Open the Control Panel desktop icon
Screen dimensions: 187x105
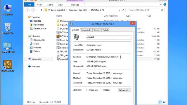[8, 48]
